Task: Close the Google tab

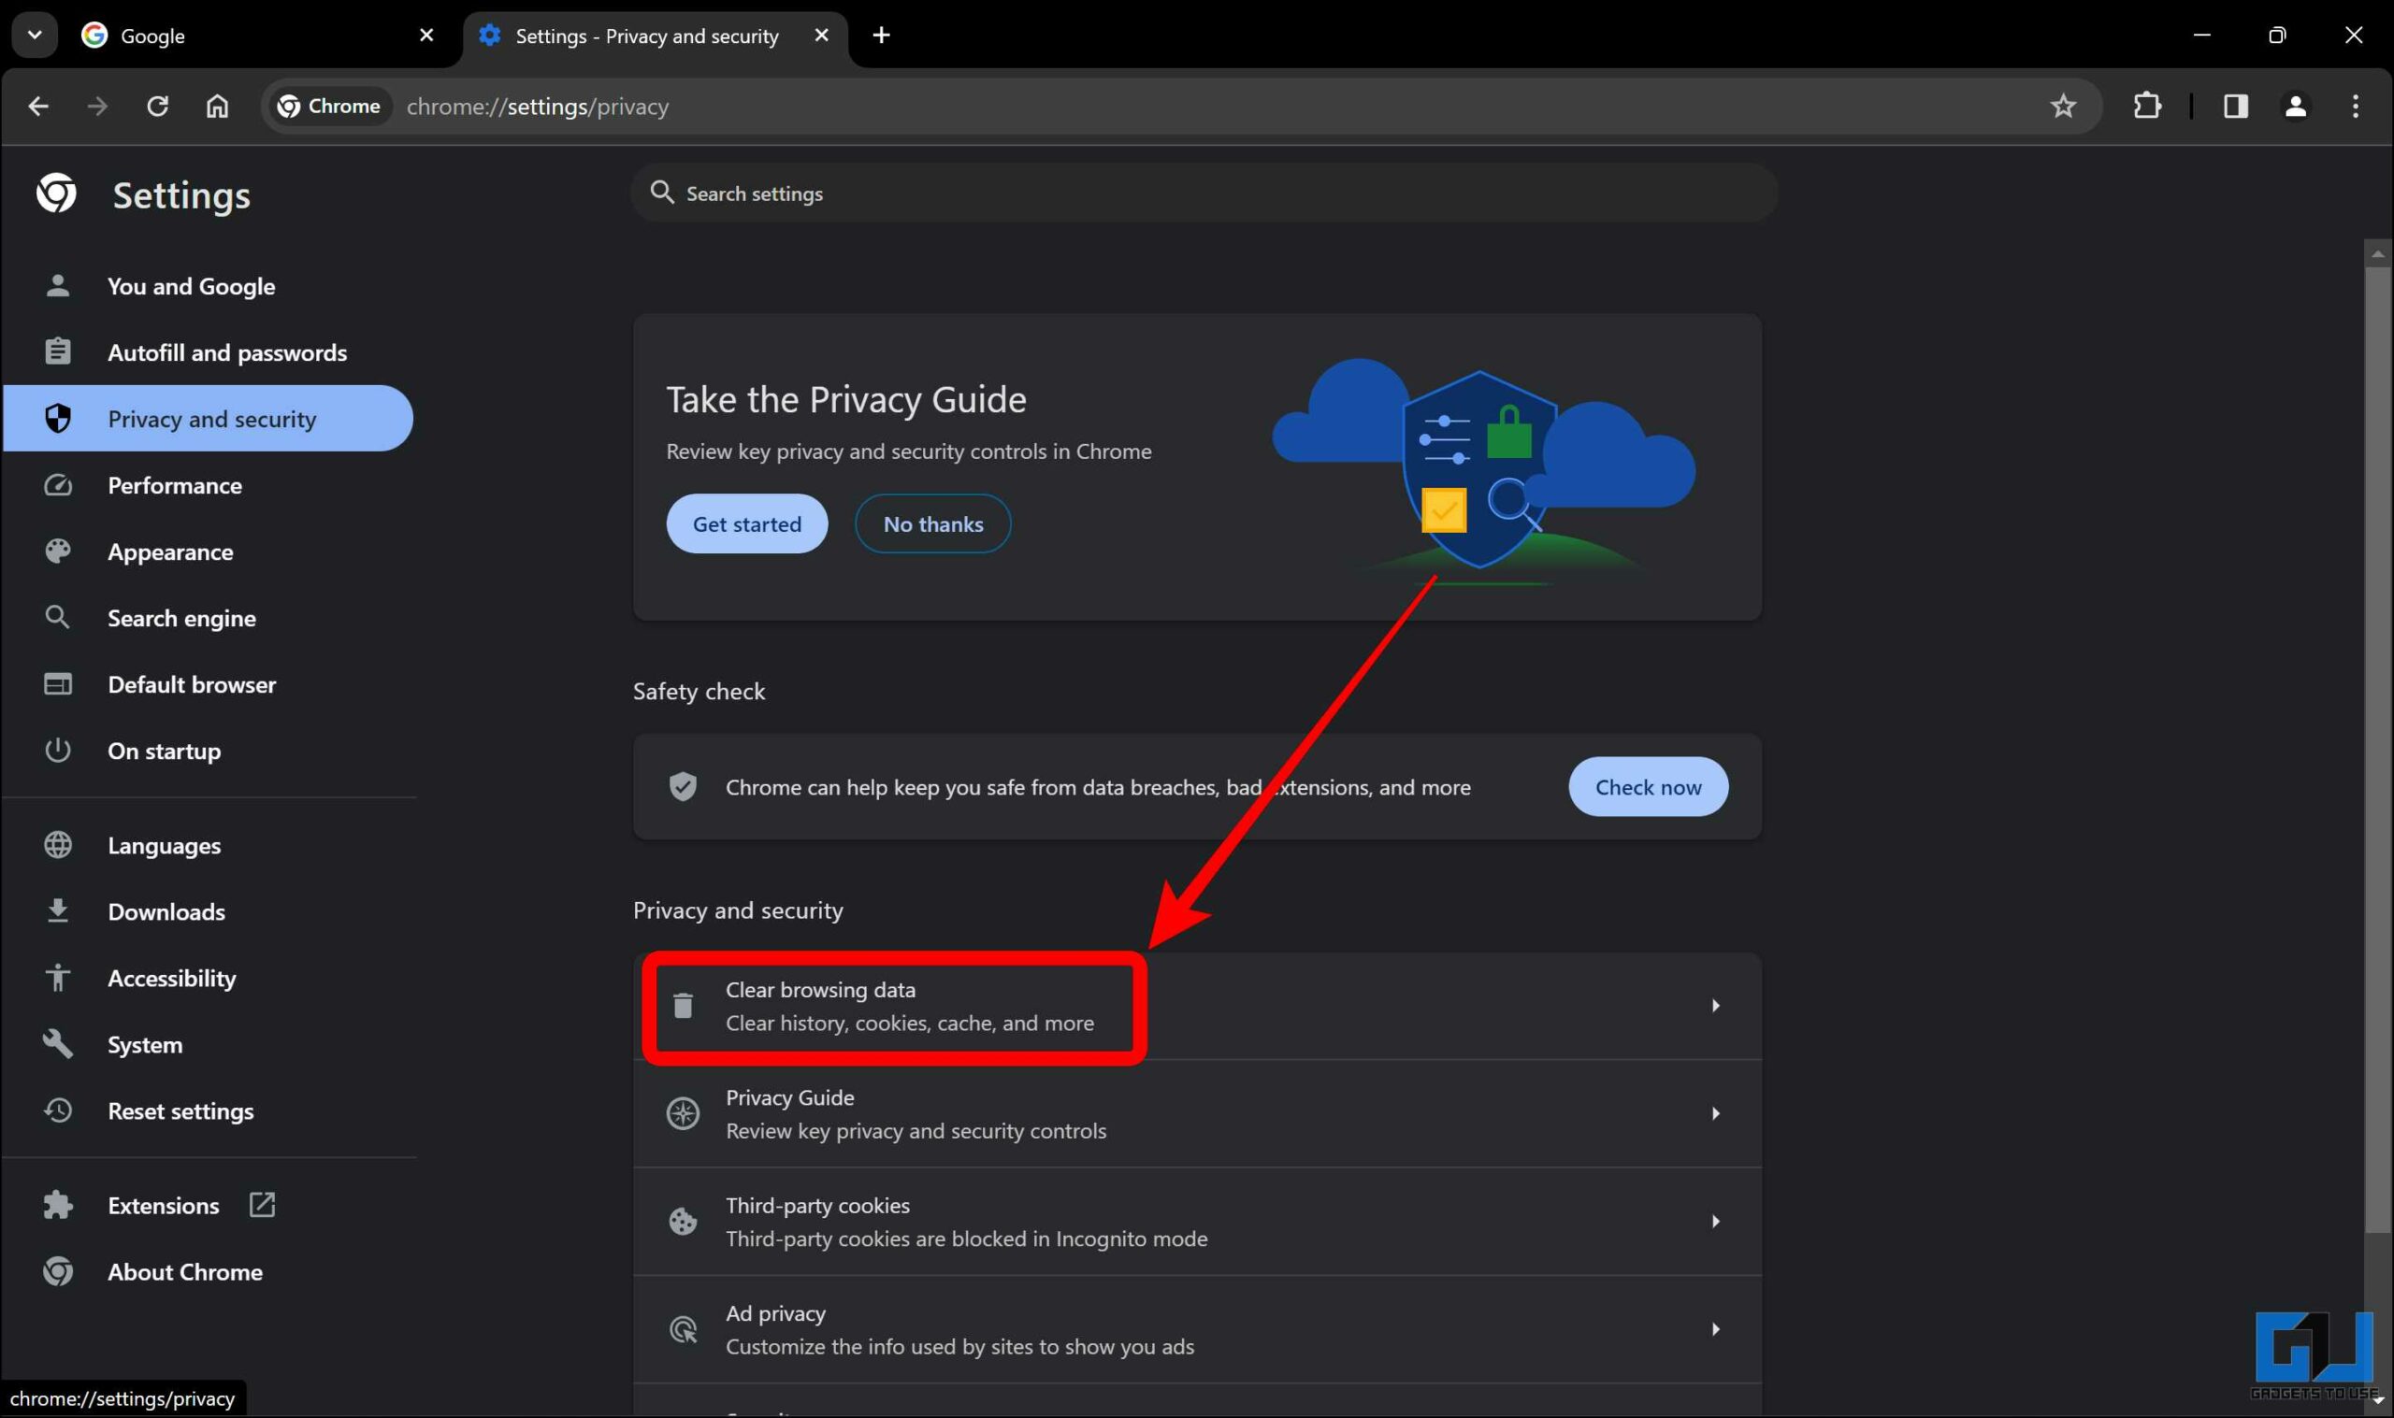Action: 426,36
